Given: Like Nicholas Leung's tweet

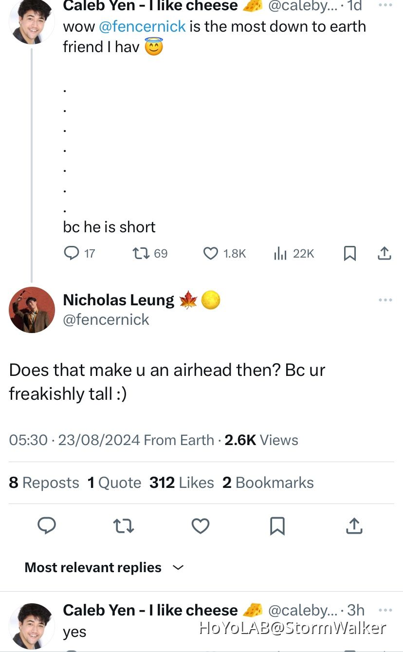Looking at the screenshot, I should (200, 526).
